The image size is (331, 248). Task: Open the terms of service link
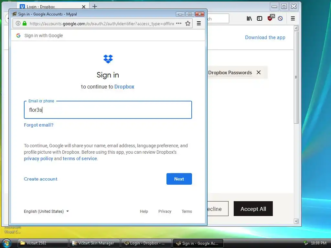(x=80, y=159)
